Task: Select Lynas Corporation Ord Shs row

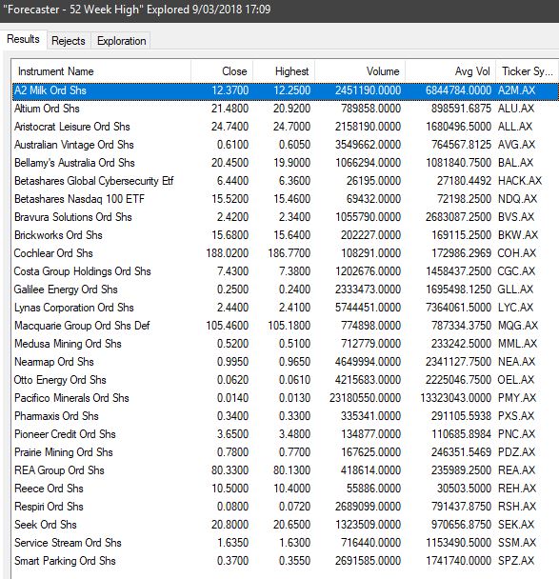Action: click(x=286, y=308)
